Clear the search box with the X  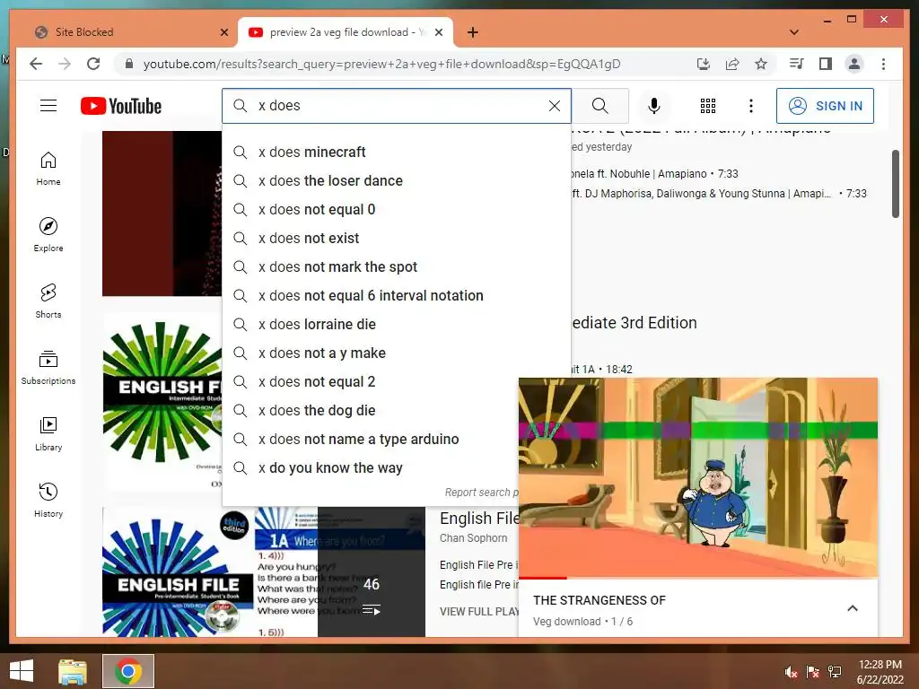coord(554,106)
